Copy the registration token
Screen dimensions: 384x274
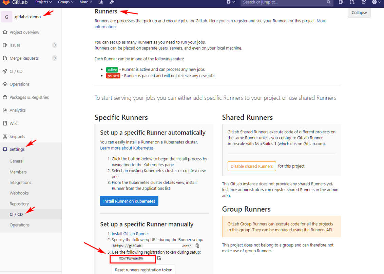[x=159, y=258]
